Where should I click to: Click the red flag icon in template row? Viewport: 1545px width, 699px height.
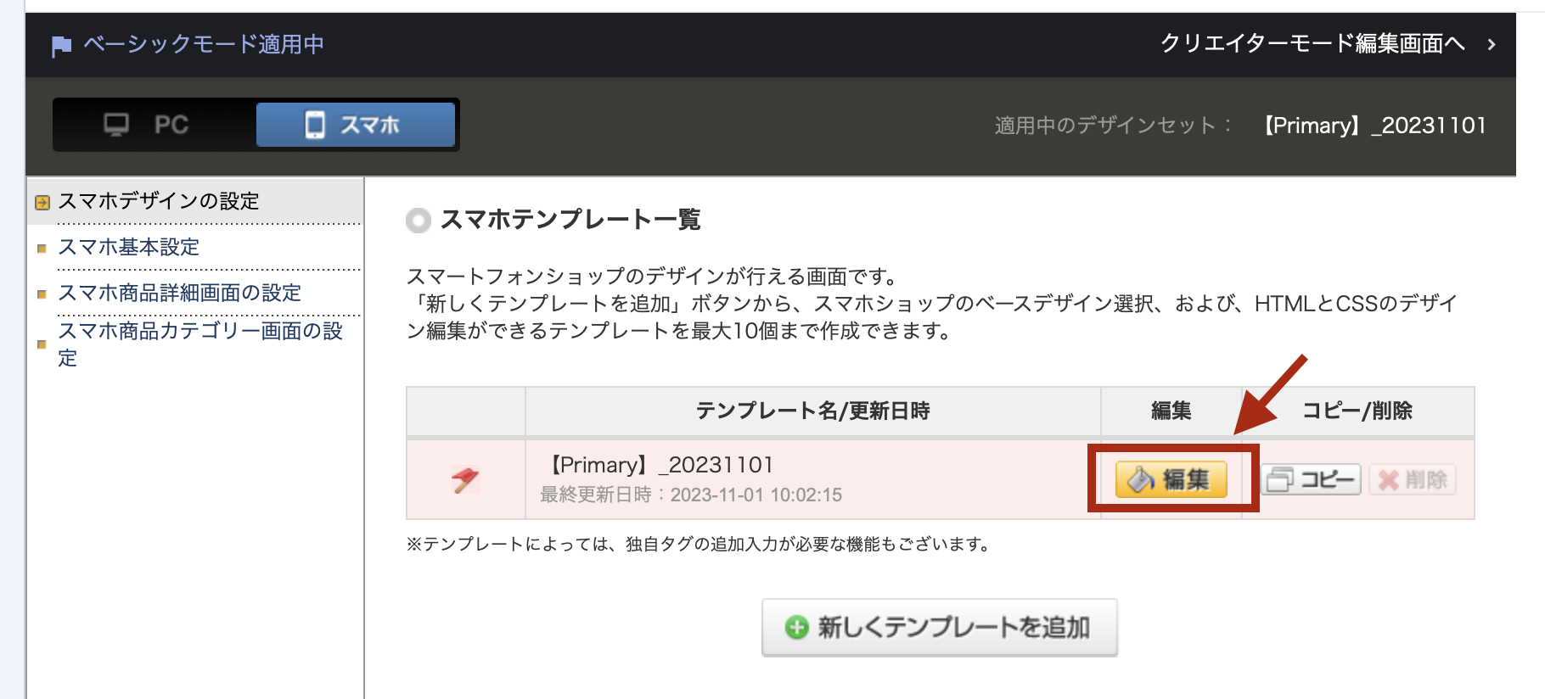pyautogui.click(x=465, y=480)
